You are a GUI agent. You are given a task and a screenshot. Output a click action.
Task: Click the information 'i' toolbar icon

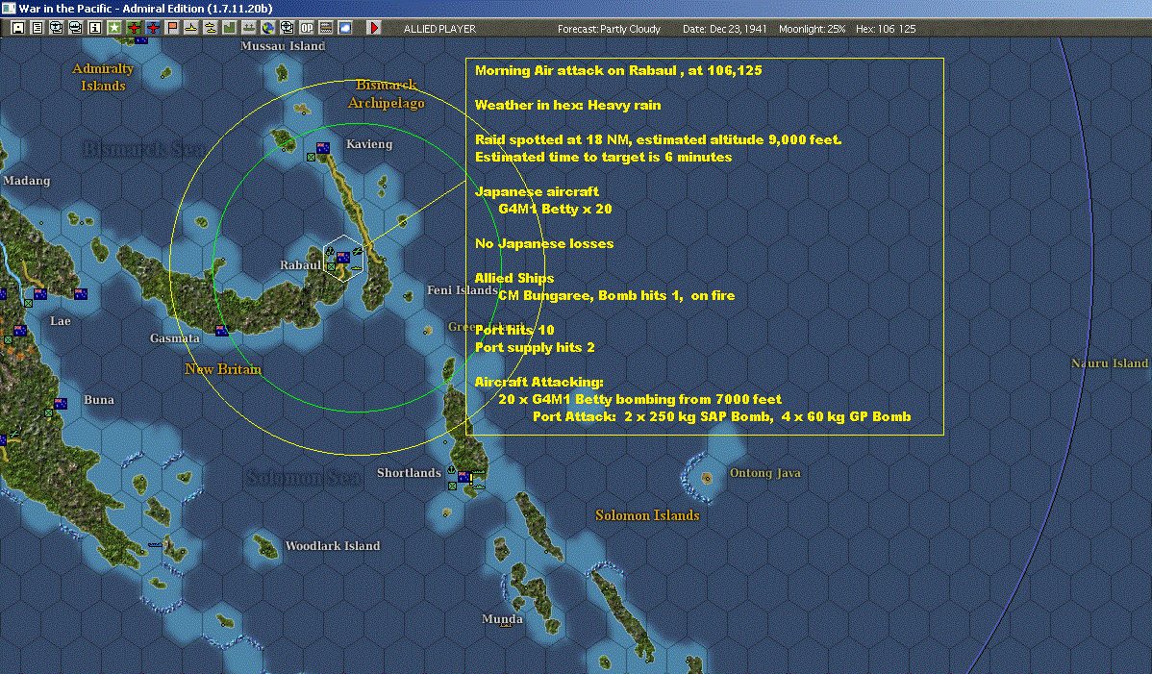95,28
